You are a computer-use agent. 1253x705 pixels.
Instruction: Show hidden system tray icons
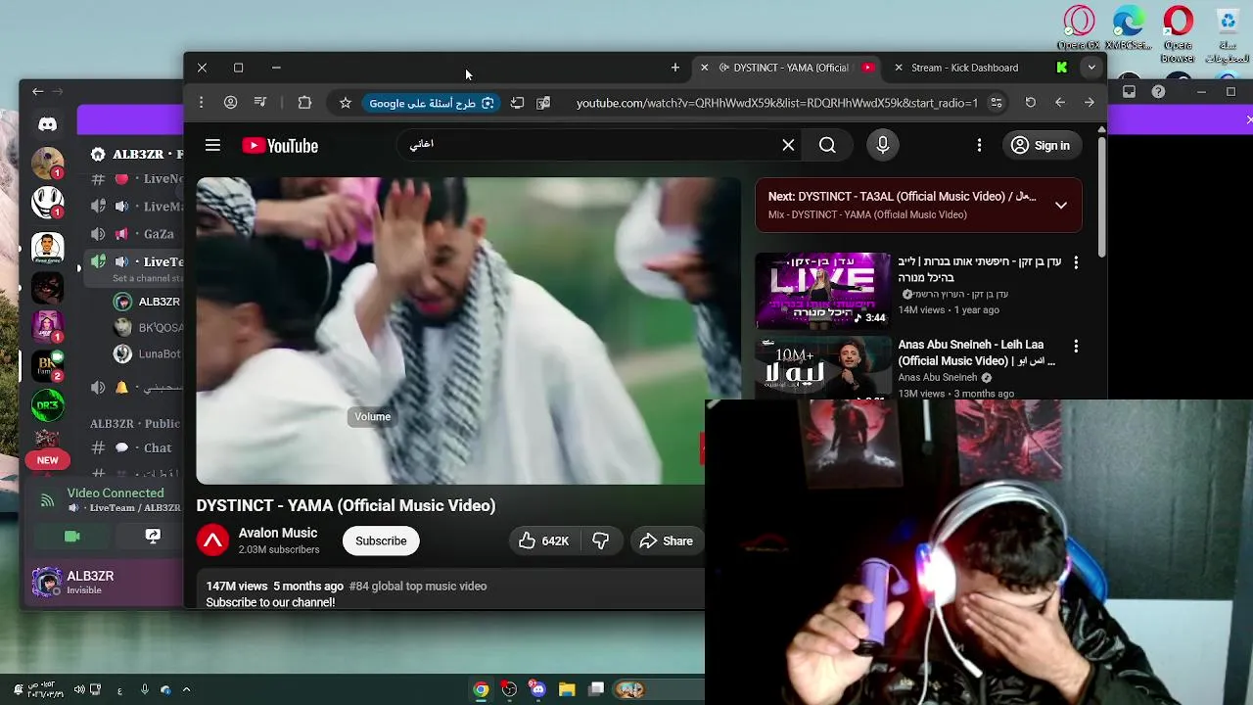coord(186,689)
